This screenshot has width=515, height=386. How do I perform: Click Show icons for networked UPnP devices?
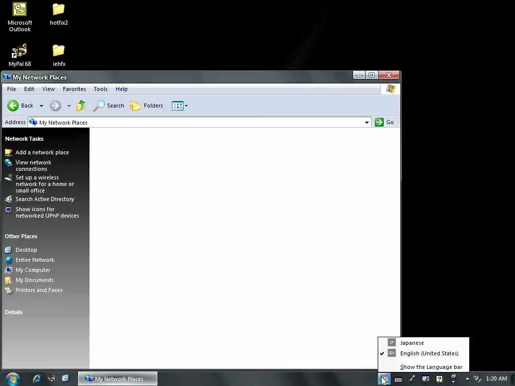point(47,213)
